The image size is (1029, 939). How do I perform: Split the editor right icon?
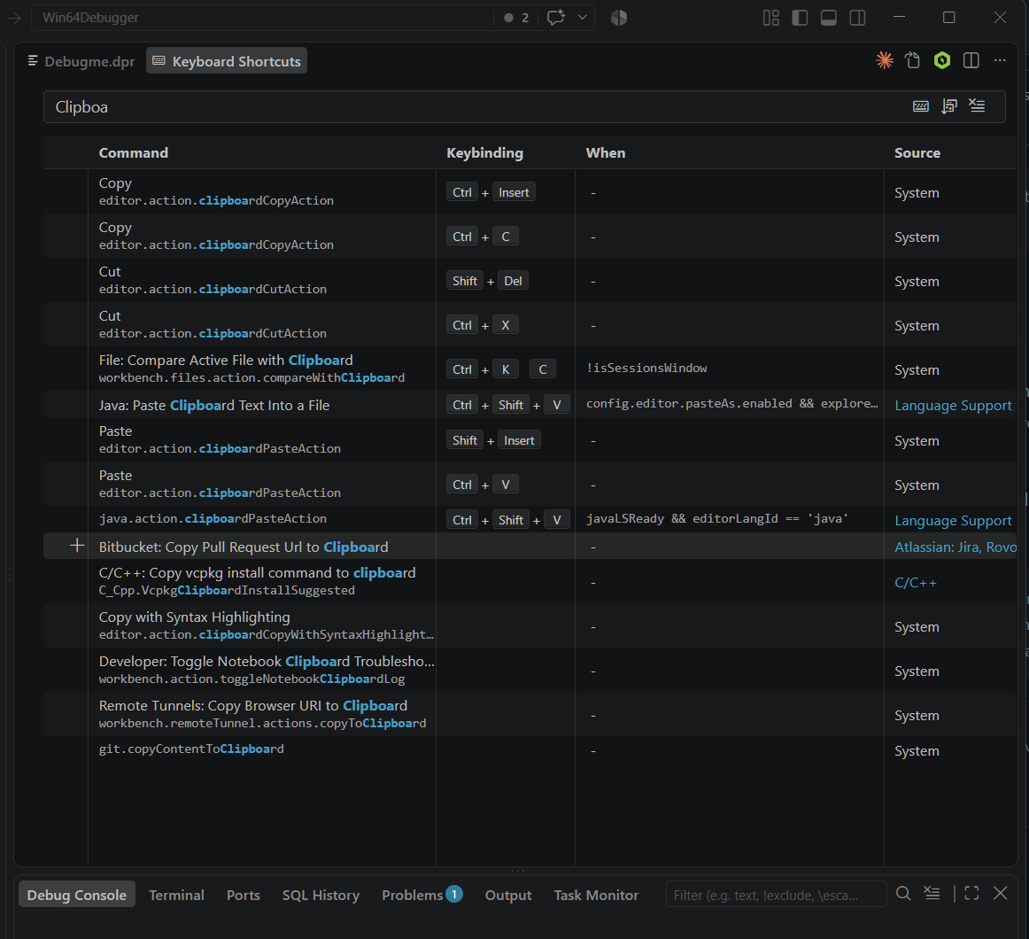pyautogui.click(x=971, y=60)
